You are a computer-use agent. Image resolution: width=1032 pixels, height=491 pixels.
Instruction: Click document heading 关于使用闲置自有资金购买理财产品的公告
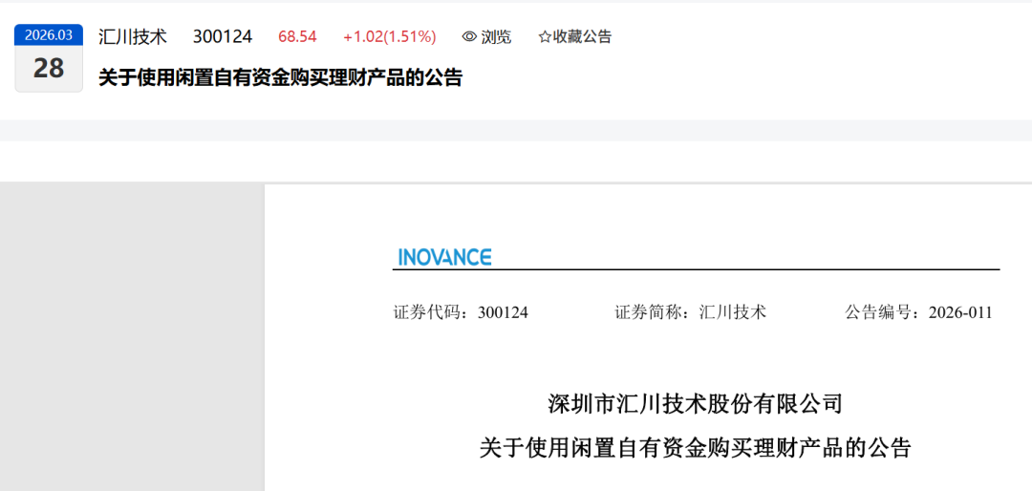[695, 448]
